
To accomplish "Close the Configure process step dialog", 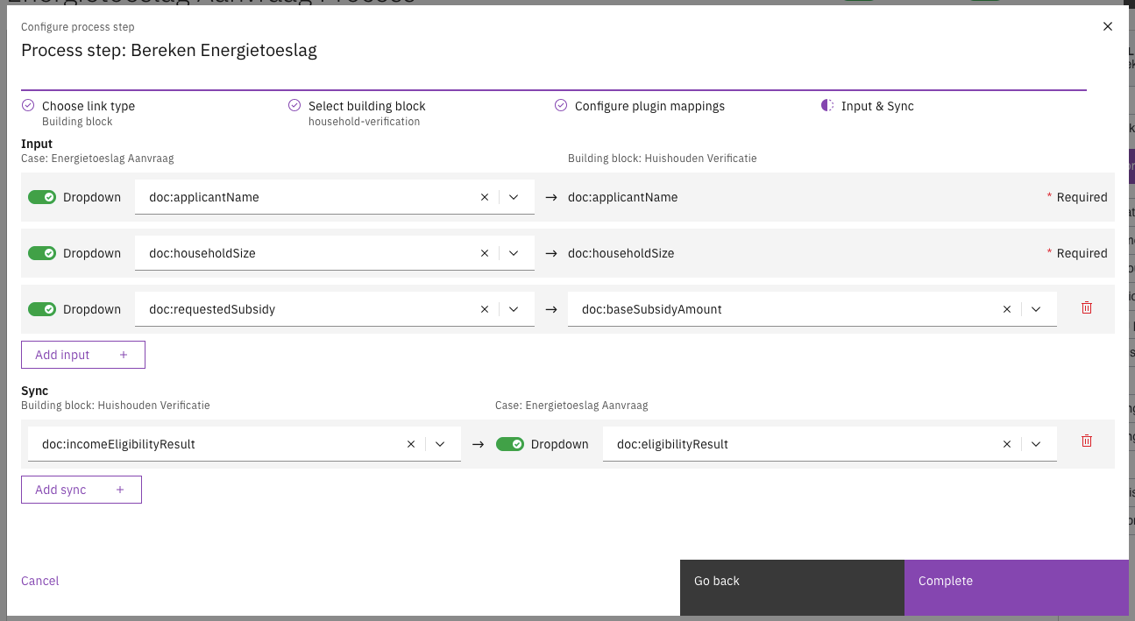I will [x=1108, y=27].
